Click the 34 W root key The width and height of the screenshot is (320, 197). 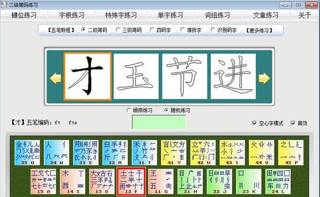pos(57,153)
